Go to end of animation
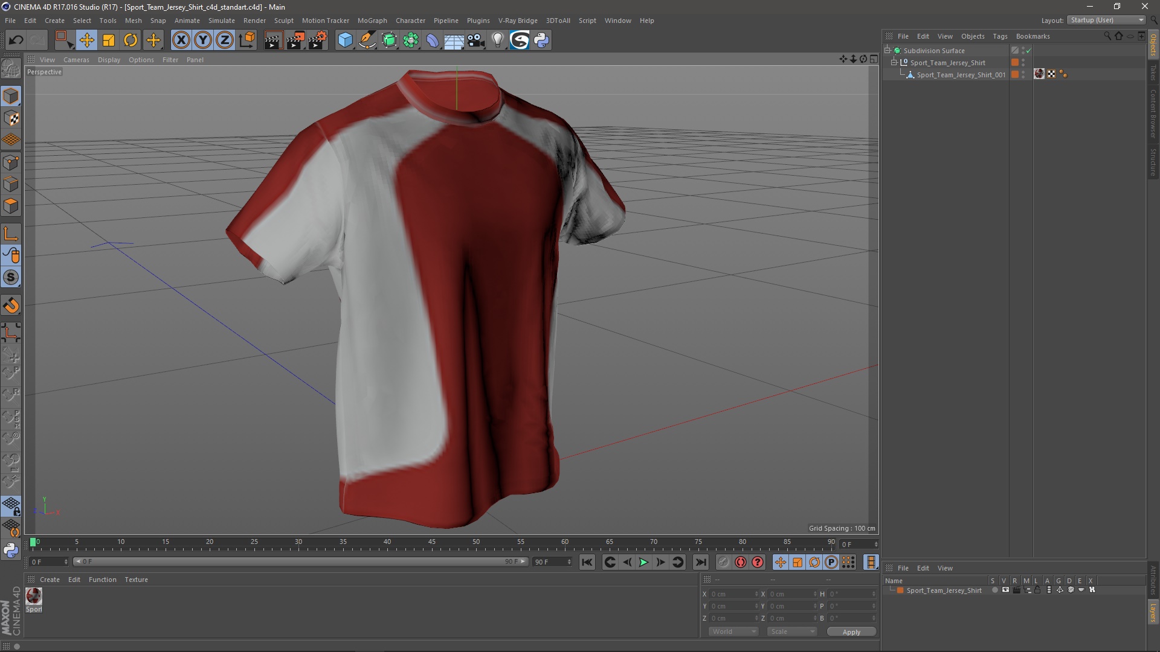Image resolution: width=1160 pixels, height=652 pixels. pos(701,563)
